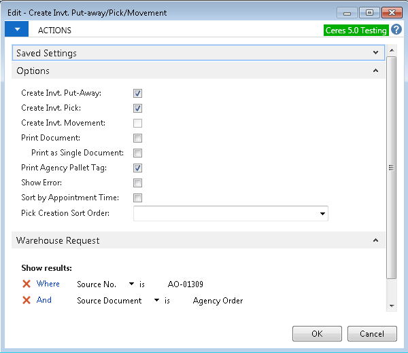Open the Pick Creation Sort Order dropdown
This screenshot has height=353, width=408.
[x=322, y=215]
